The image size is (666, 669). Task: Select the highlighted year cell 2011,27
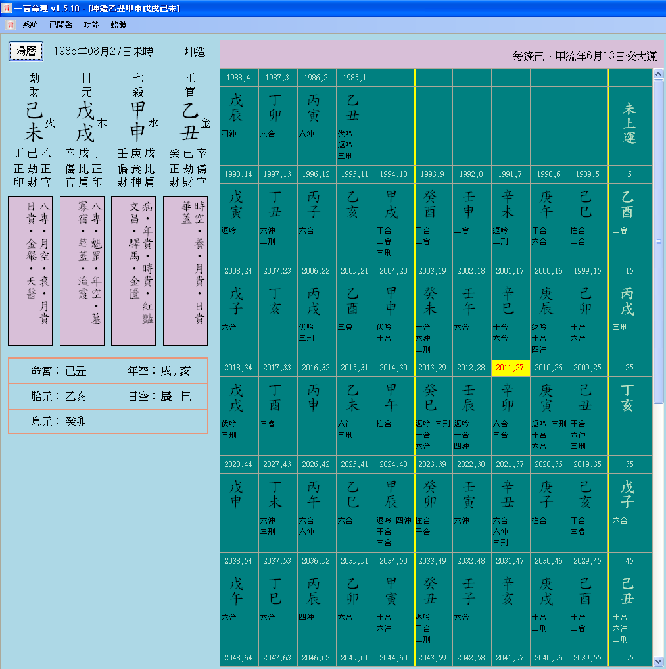point(510,367)
